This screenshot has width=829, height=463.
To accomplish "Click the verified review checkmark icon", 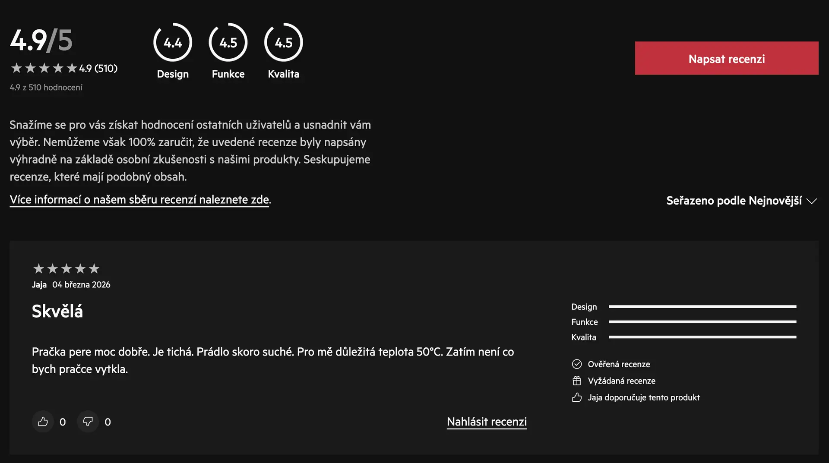I will tap(576, 364).
